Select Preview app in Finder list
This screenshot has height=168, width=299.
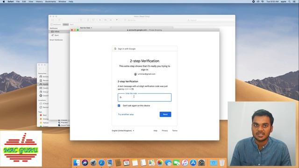point(64,123)
